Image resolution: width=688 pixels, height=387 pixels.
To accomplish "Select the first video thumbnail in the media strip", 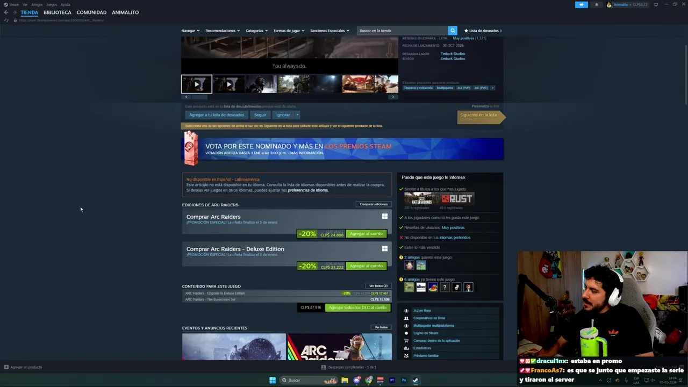I will point(197,84).
